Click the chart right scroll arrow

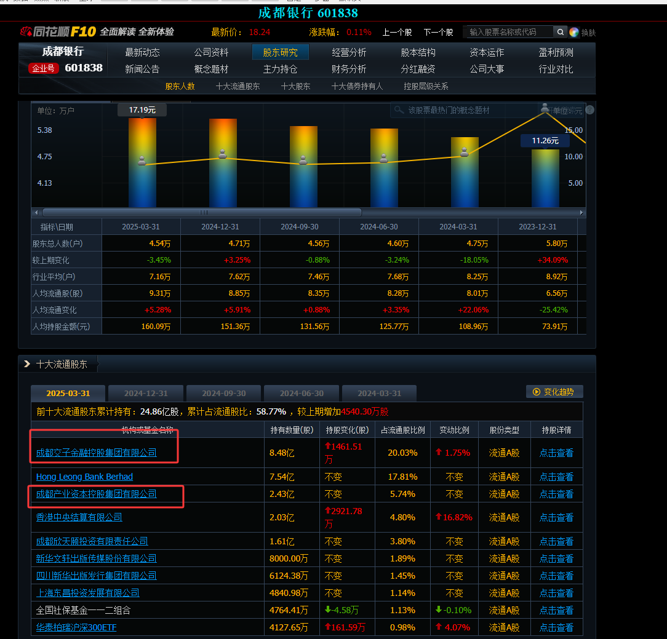point(581,212)
